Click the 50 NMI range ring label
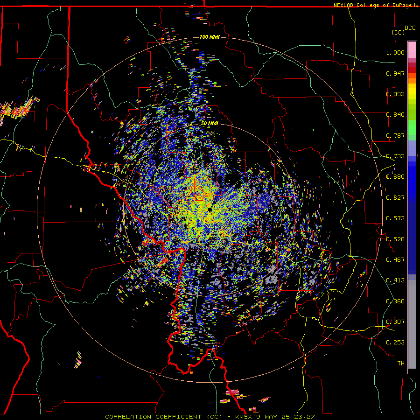Viewport: 420px width, 420px height. coord(210,124)
